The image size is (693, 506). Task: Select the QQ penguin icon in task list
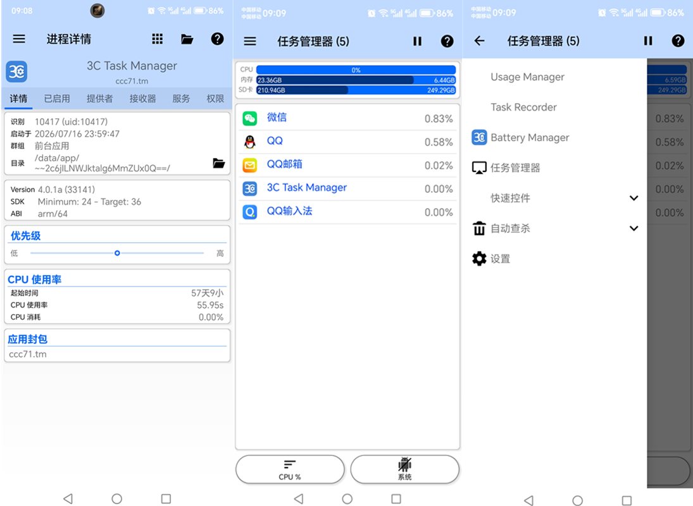(x=250, y=142)
